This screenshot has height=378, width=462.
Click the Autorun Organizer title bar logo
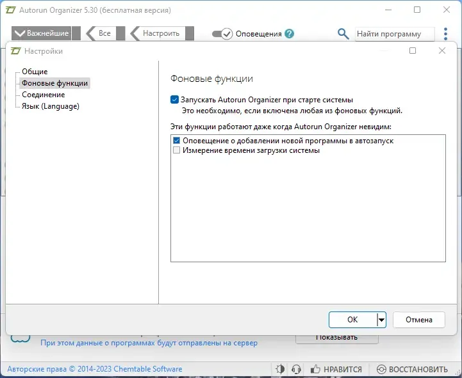(x=11, y=10)
